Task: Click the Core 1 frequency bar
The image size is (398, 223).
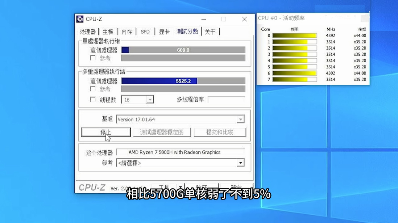Action: (295, 42)
